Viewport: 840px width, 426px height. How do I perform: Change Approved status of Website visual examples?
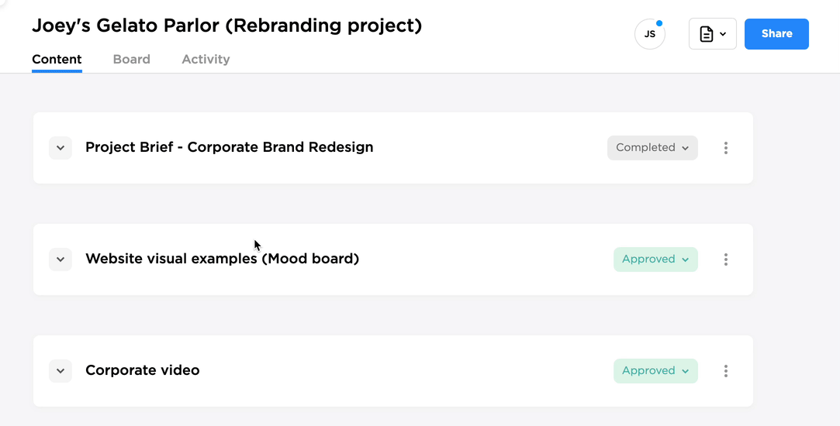[x=655, y=259]
